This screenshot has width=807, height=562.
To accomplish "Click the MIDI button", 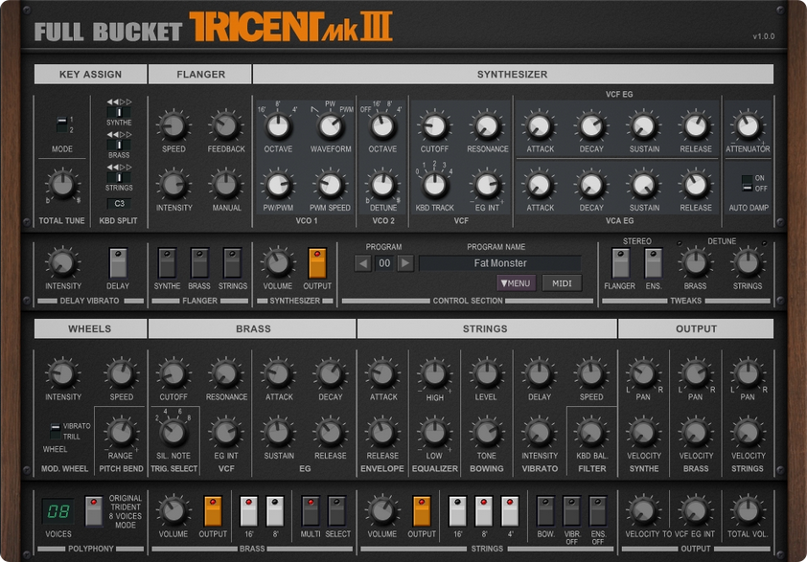I will point(562,283).
